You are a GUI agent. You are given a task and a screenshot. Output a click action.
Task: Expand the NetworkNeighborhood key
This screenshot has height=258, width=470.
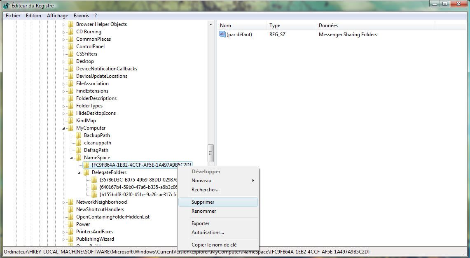[63, 202]
